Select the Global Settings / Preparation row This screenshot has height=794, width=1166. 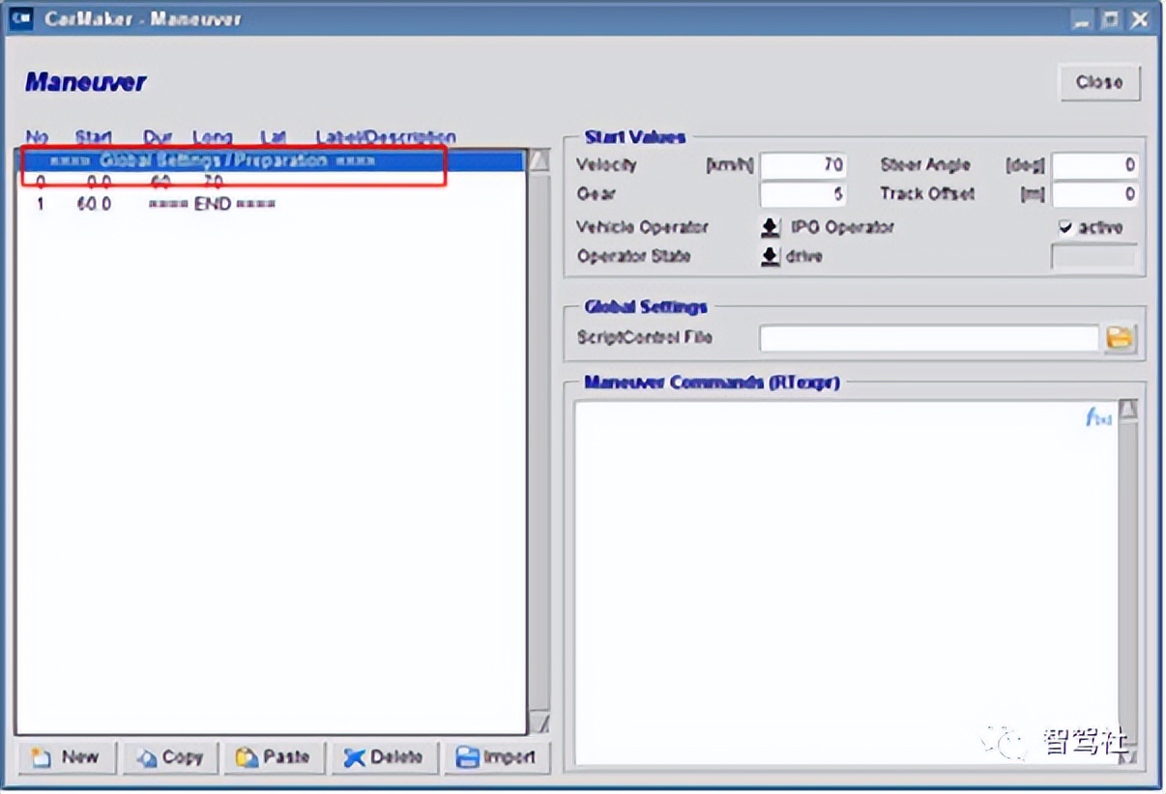point(273,160)
